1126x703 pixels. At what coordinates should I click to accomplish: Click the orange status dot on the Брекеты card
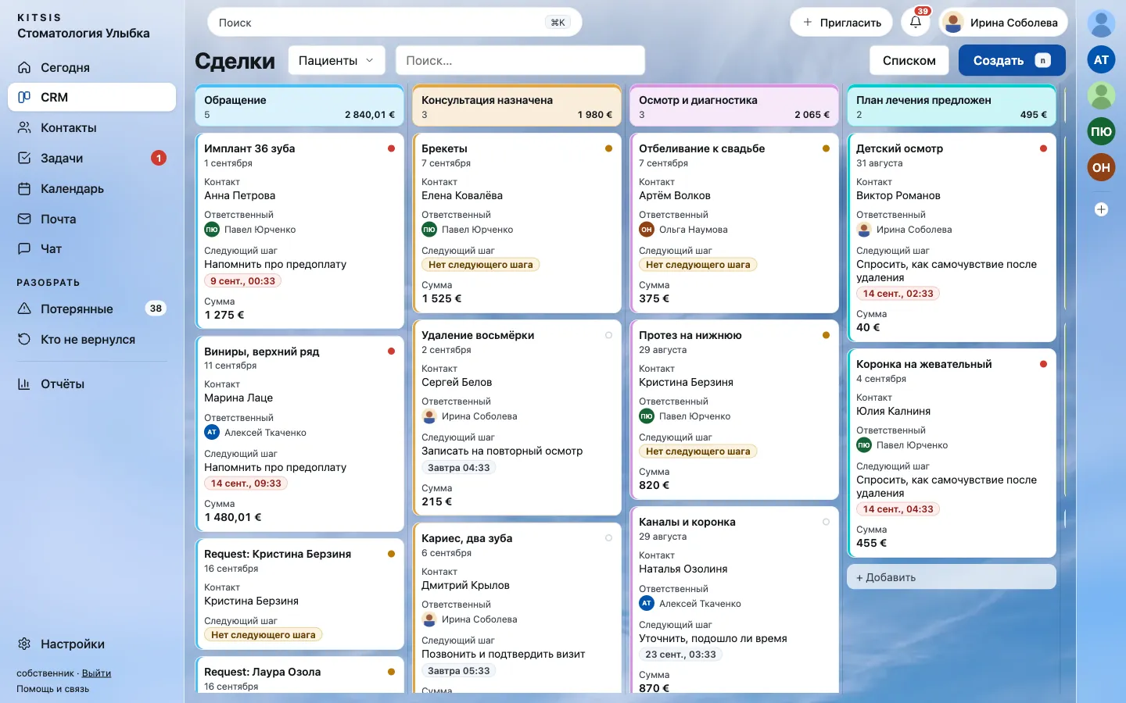coord(608,148)
